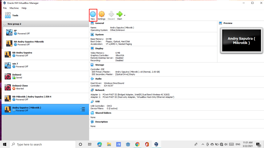Click the New virtual machine icon
The height and width of the screenshot is (148, 264).
pyautogui.click(x=93, y=14)
